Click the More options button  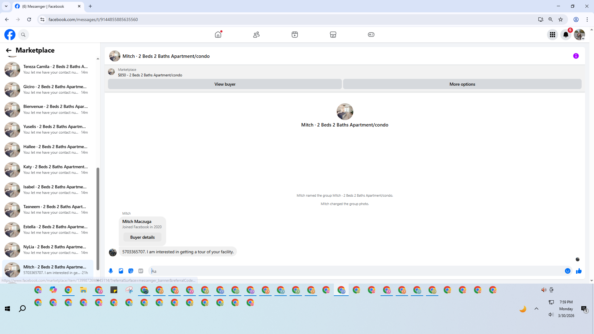tap(462, 84)
